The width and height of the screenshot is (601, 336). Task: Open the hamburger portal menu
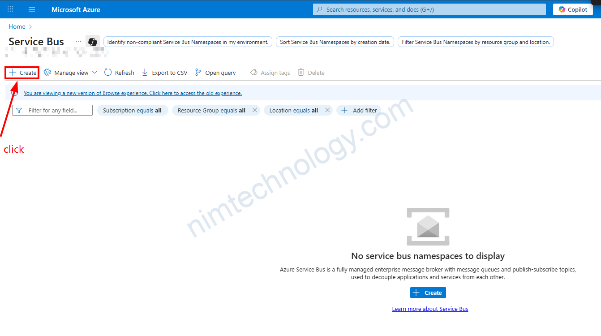click(32, 9)
